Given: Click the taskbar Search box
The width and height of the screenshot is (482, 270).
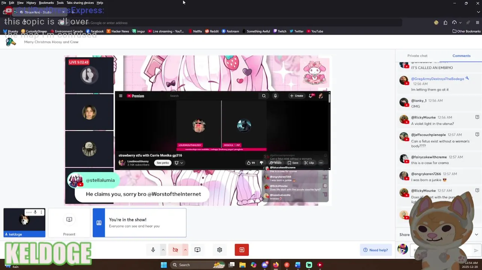Looking at the screenshot, I should pyautogui.click(x=198, y=265).
